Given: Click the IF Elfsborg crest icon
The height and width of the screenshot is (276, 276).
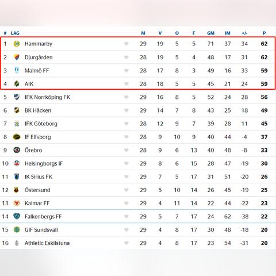Looking at the screenshot, I should 17,137.
